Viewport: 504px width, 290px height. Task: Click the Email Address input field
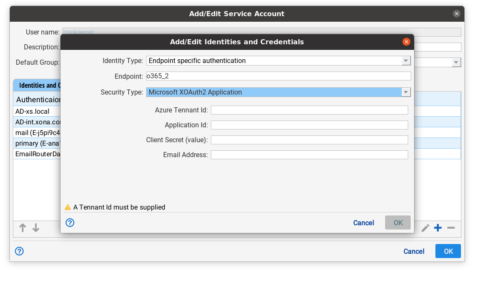click(x=309, y=155)
